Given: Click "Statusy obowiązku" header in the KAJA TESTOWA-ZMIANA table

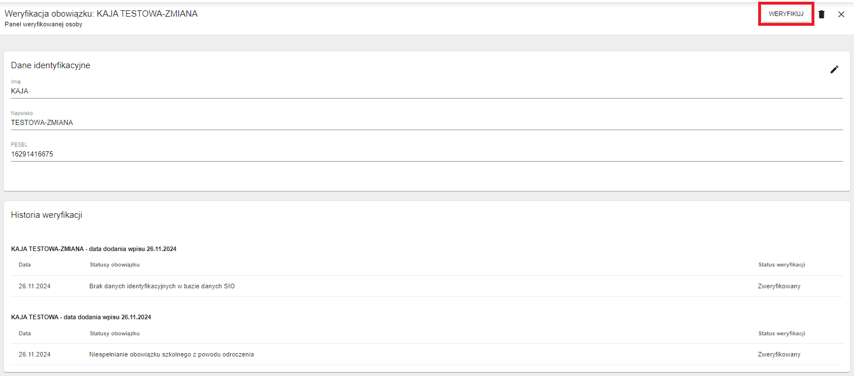Looking at the screenshot, I should click(x=115, y=265).
